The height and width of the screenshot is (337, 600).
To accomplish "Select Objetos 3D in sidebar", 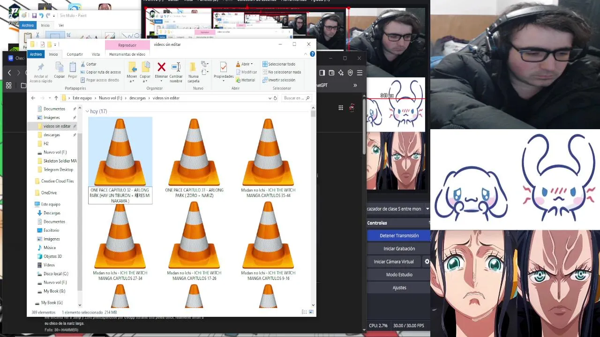I will click(x=52, y=256).
